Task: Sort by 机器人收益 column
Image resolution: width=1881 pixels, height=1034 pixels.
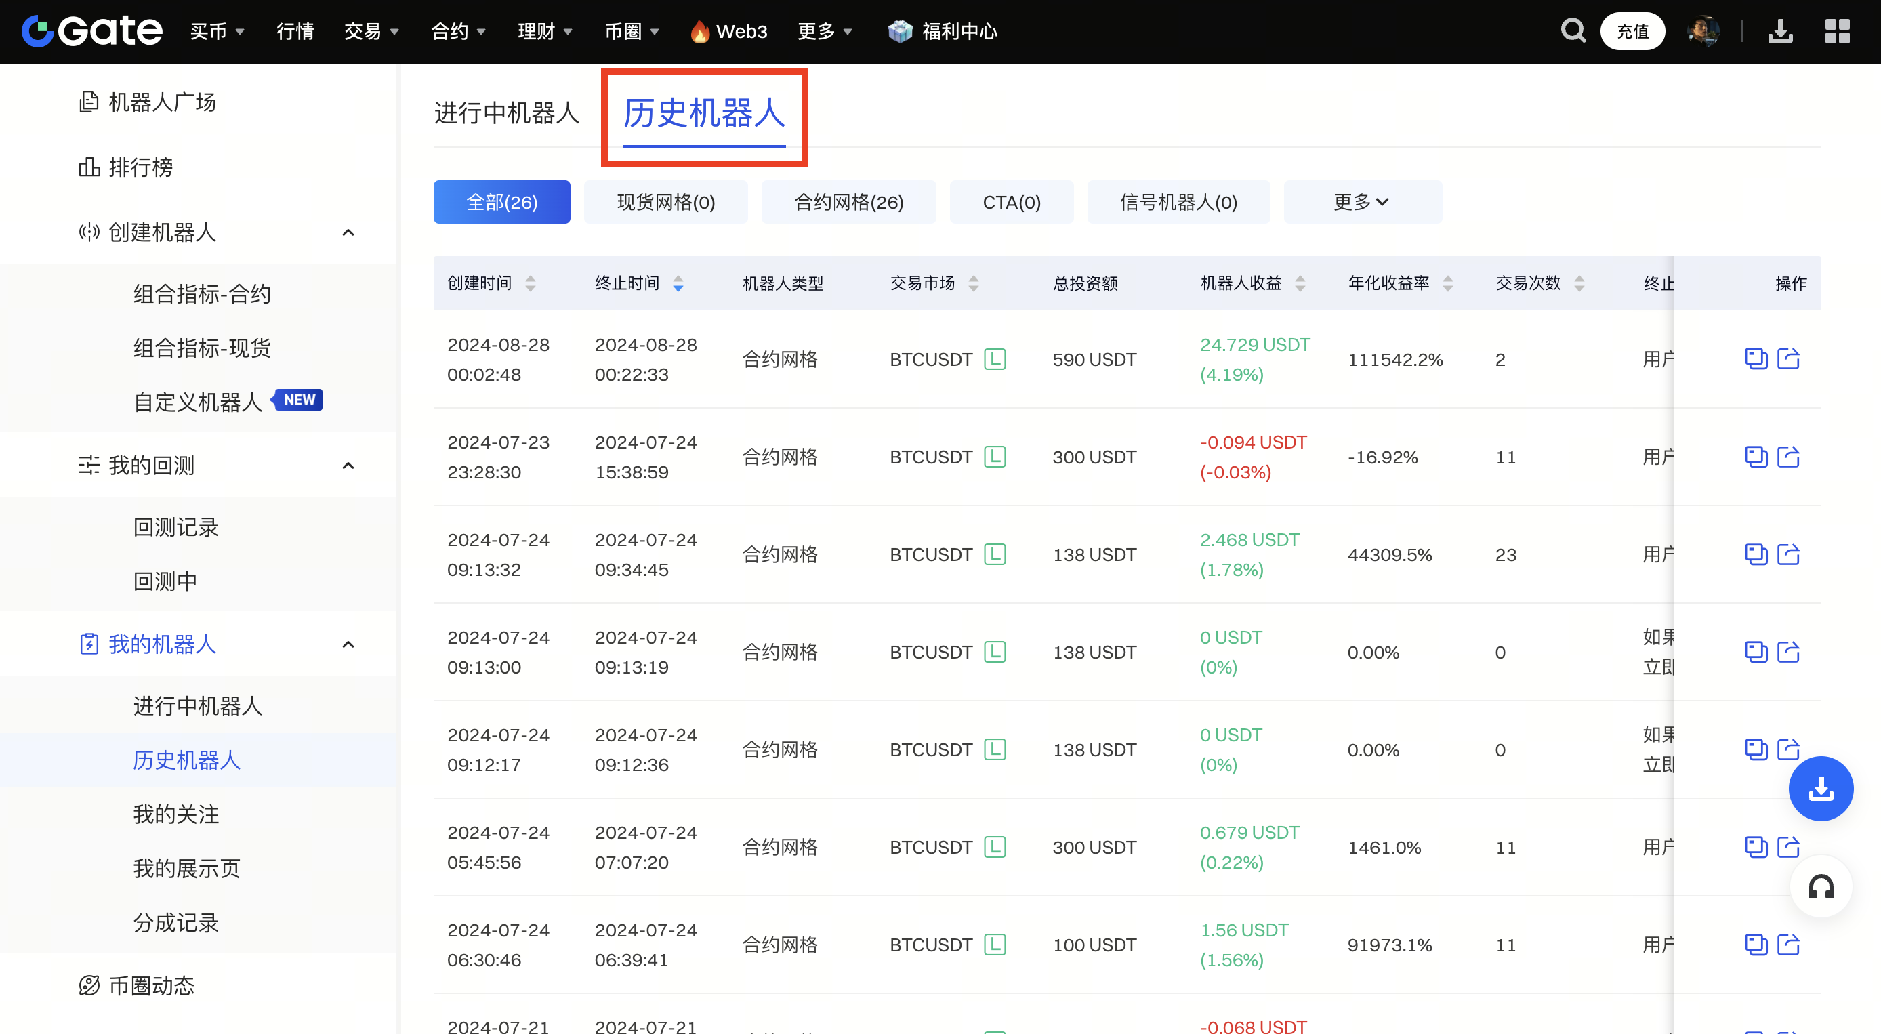Action: click(1300, 283)
